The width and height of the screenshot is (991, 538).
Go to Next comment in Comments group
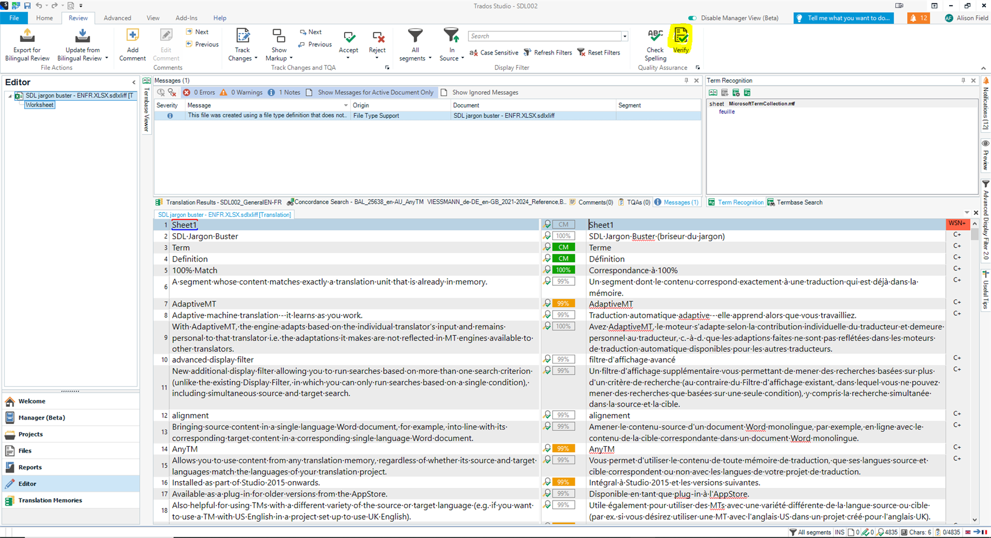pyautogui.click(x=197, y=32)
